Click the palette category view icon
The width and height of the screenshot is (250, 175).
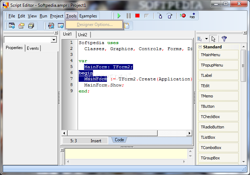pos(200,39)
